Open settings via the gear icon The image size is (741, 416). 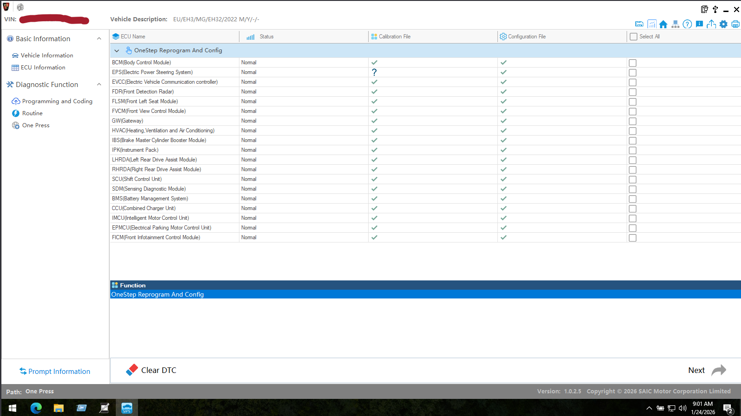(723, 25)
